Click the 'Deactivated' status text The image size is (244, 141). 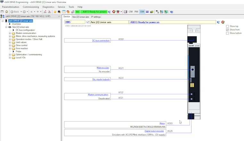coord(104,99)
